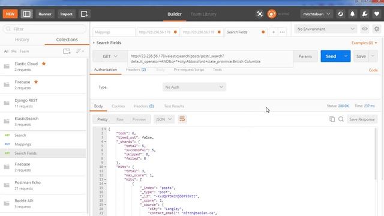The width and height of the screenshot is (384, 216).
Task: Click the Save button
Action: point(361,56)
